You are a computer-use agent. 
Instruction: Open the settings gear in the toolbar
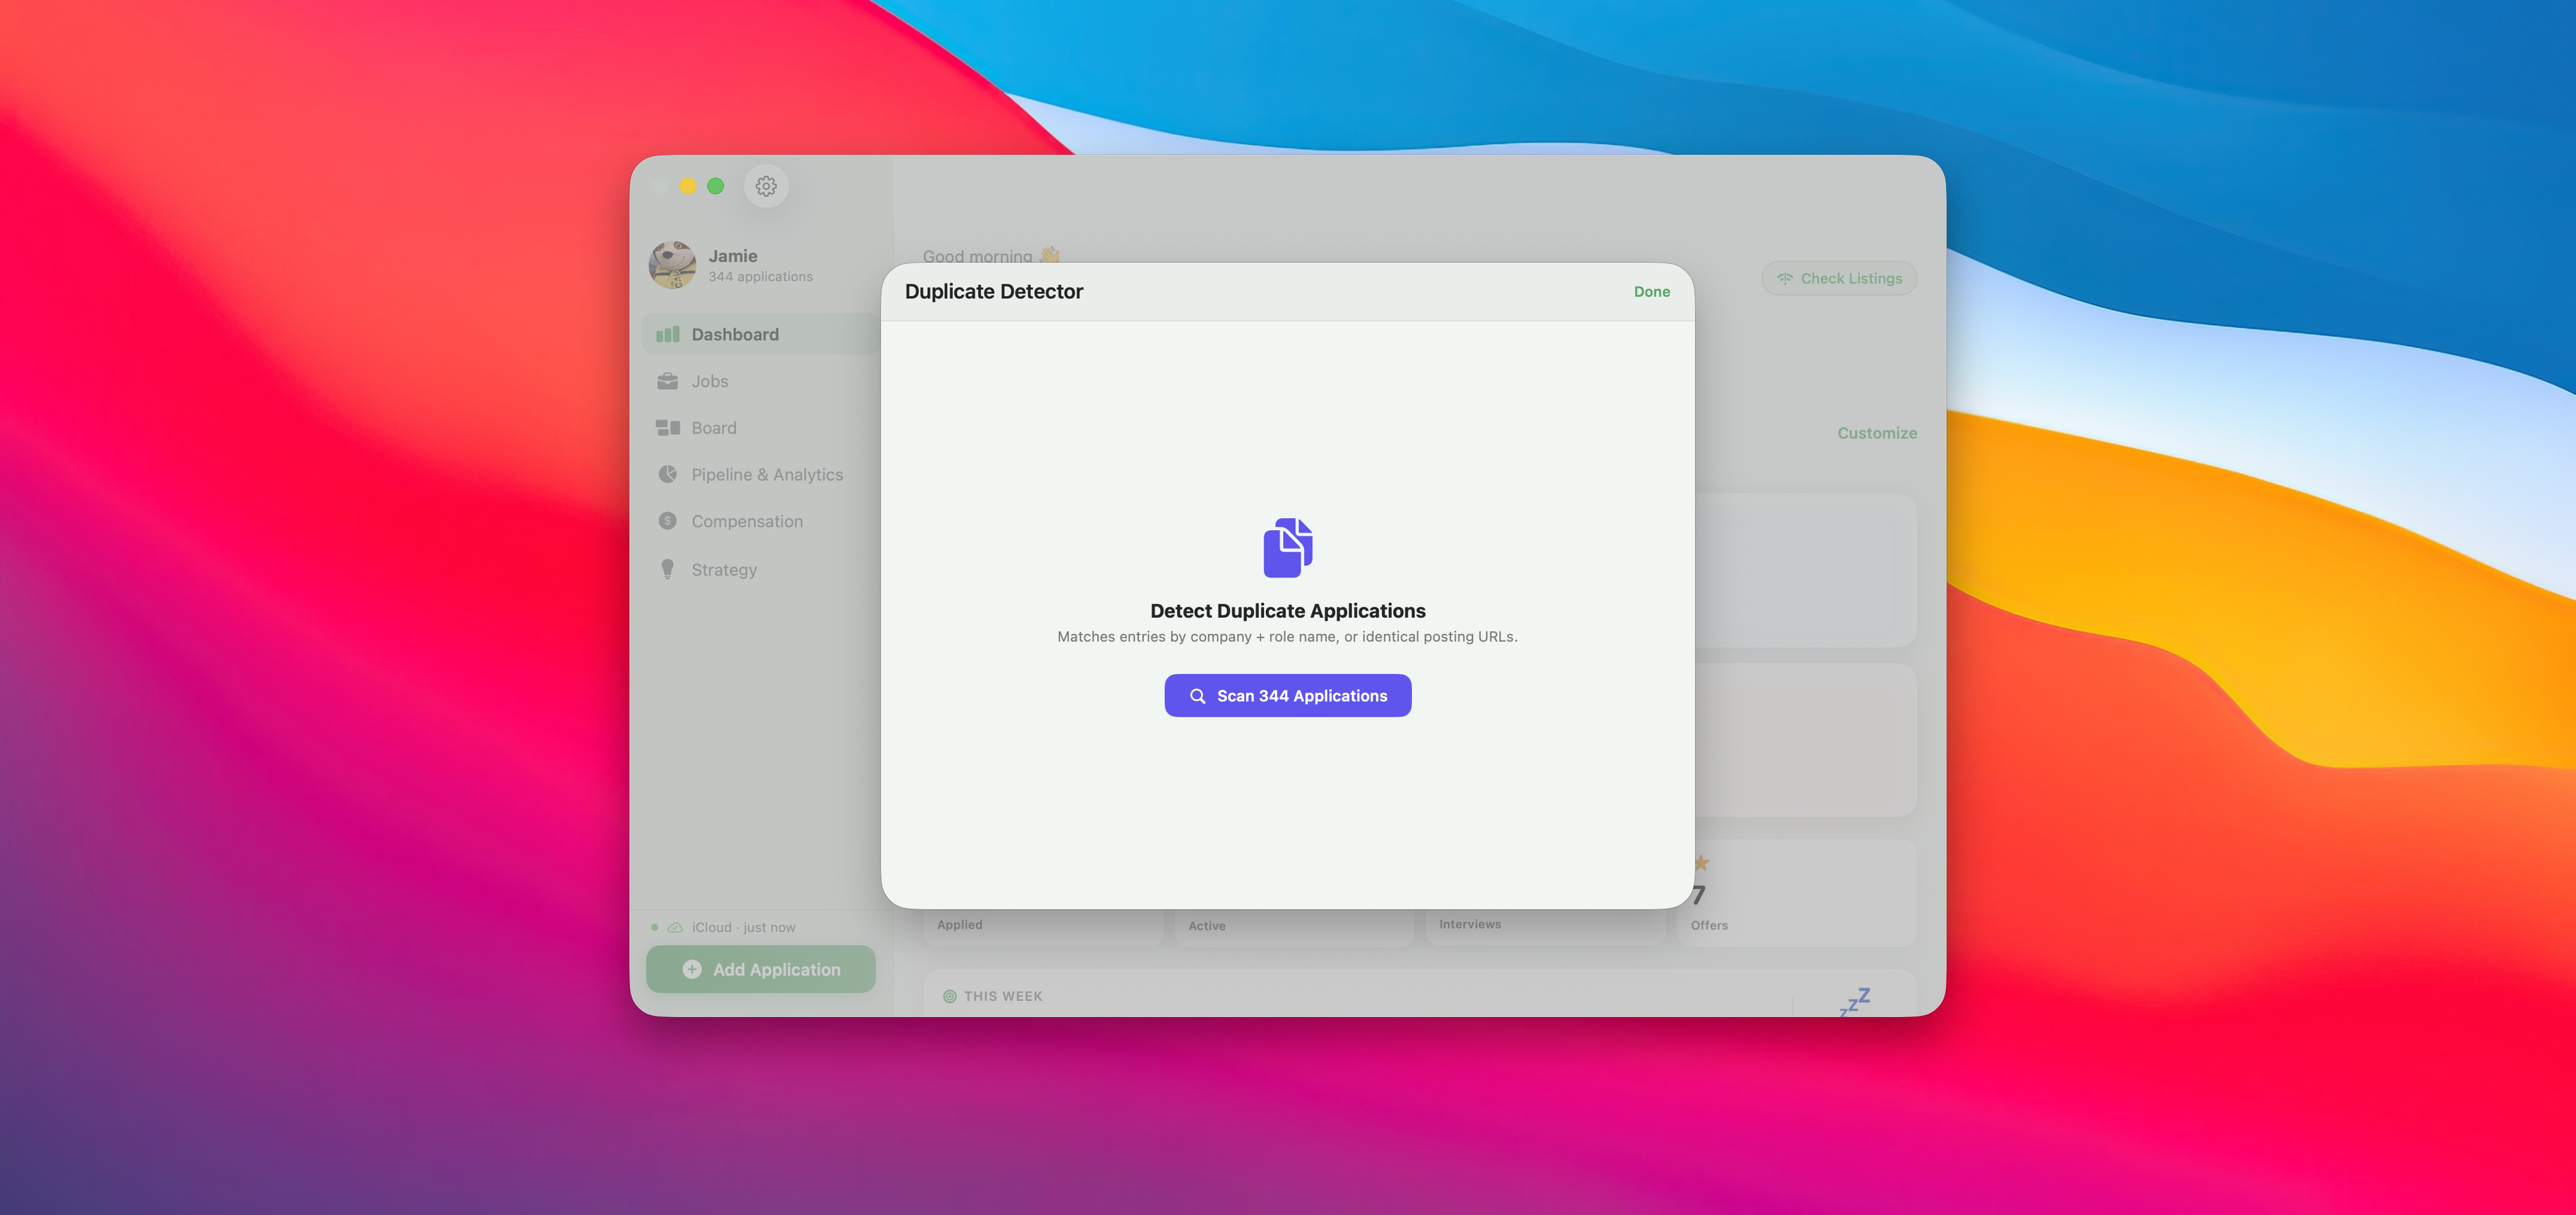click(766, 186)
